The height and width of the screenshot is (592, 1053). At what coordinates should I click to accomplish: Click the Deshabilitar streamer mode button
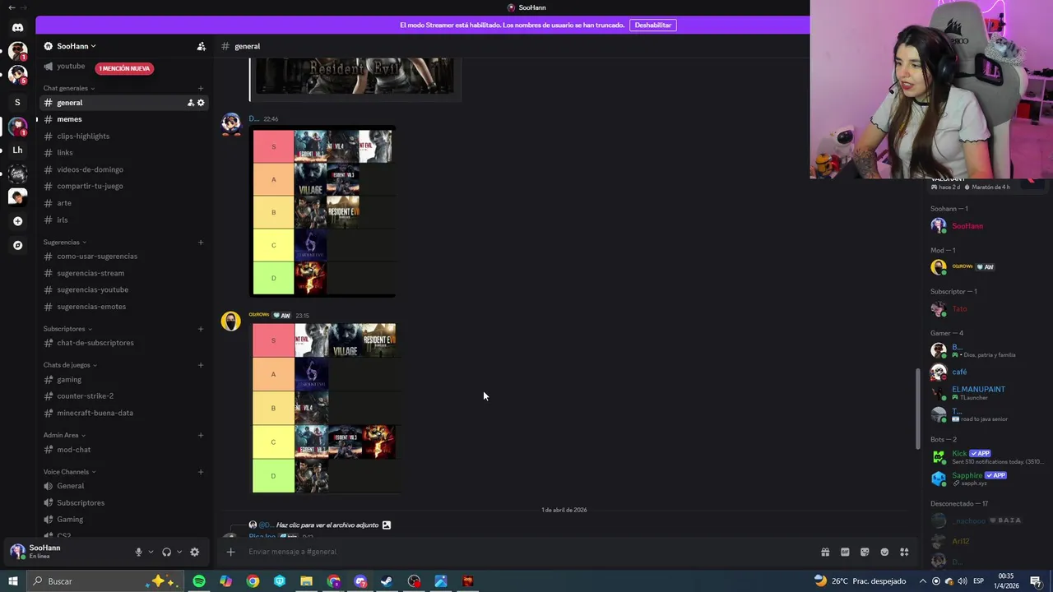pos(652,25)
